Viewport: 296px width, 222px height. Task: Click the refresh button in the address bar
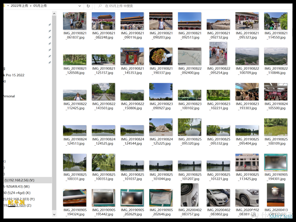click(x=88, y=6)
